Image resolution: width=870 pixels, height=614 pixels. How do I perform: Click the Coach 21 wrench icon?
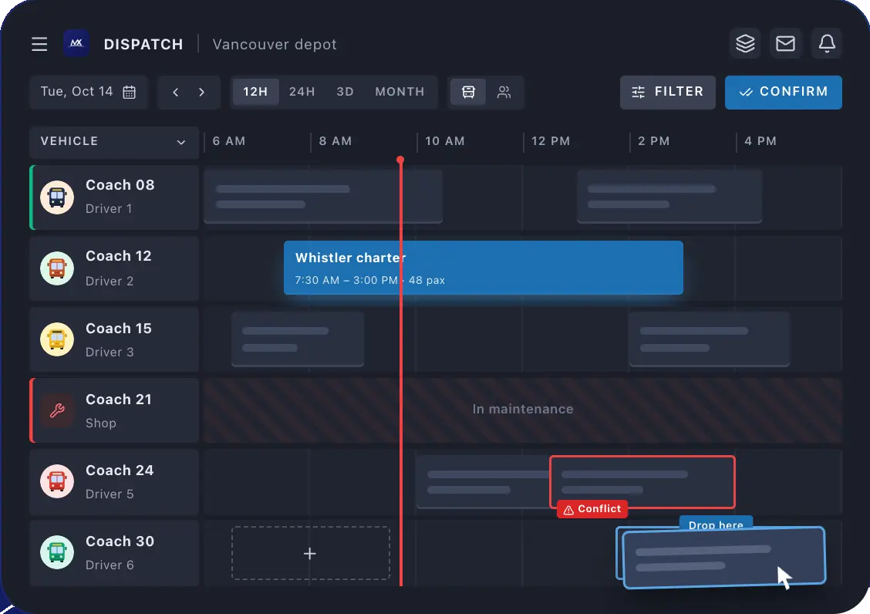coord(57,410)
